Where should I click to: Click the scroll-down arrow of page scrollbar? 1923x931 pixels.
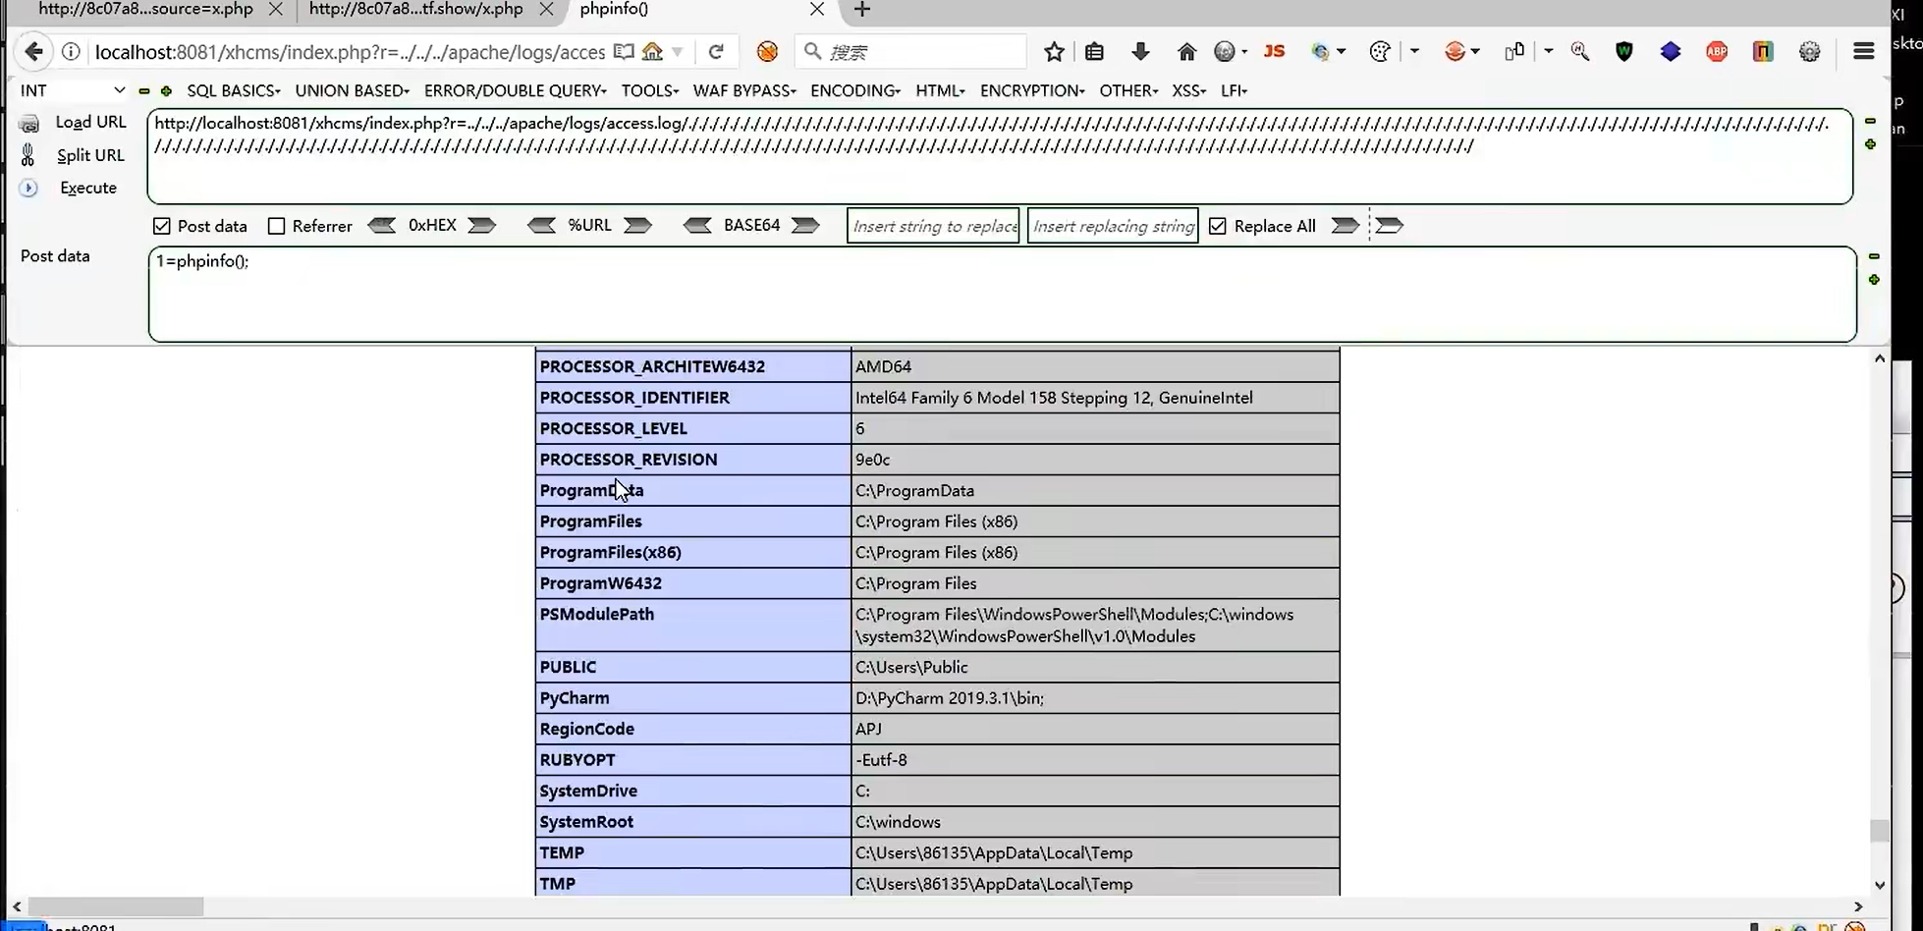(x=1879, y=884)
